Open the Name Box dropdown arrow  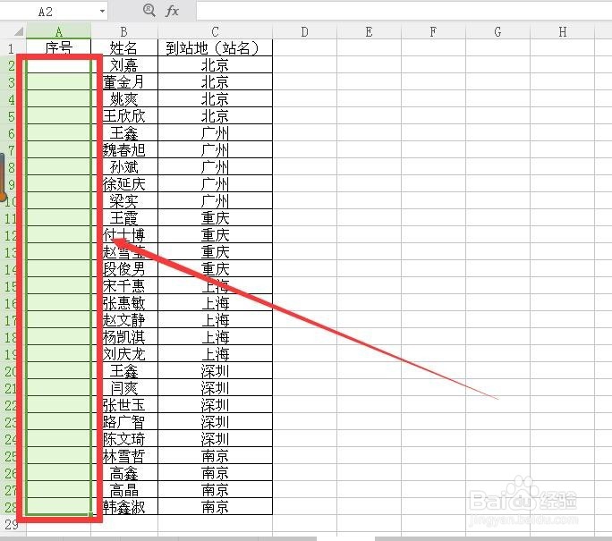102,11
